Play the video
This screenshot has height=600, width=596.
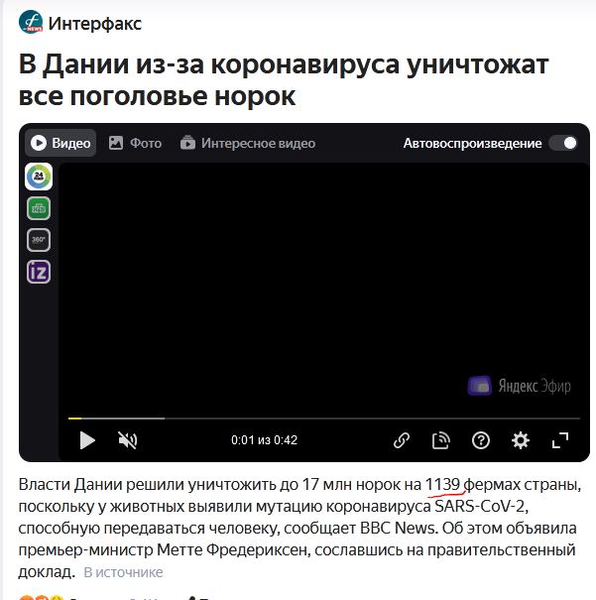(x=87, y=440)
